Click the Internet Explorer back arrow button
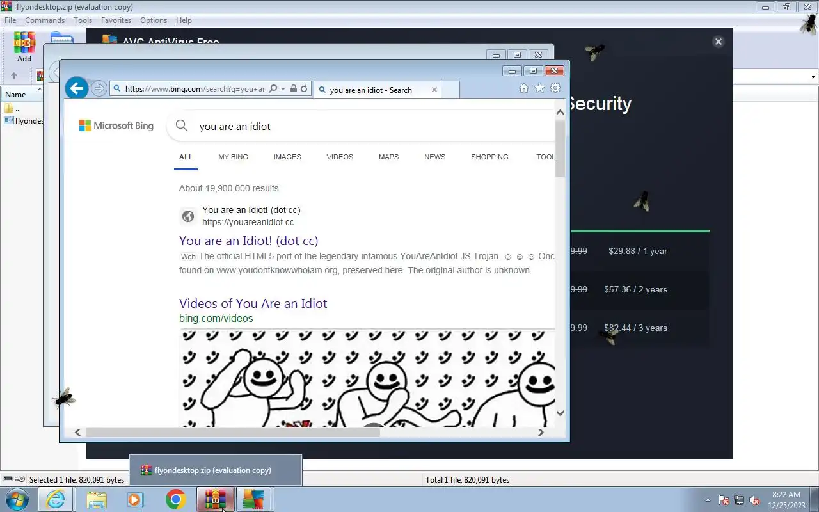 tap(77, 88)
